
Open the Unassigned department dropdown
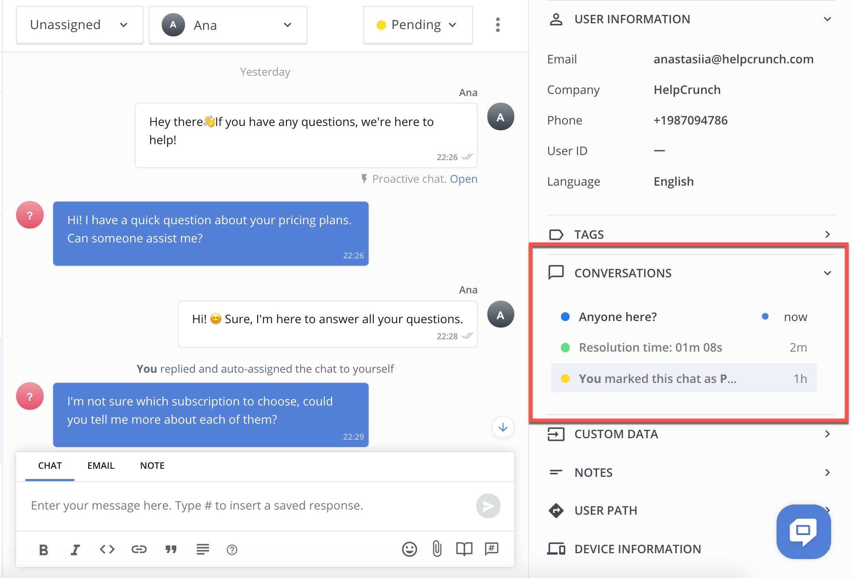[80, 25]
